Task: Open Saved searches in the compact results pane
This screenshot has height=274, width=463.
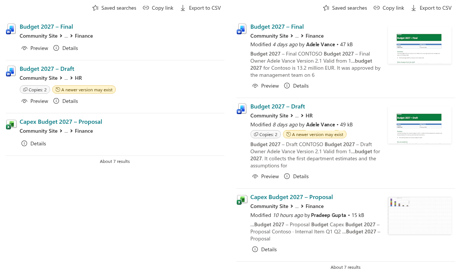Action: pos(114,8)
